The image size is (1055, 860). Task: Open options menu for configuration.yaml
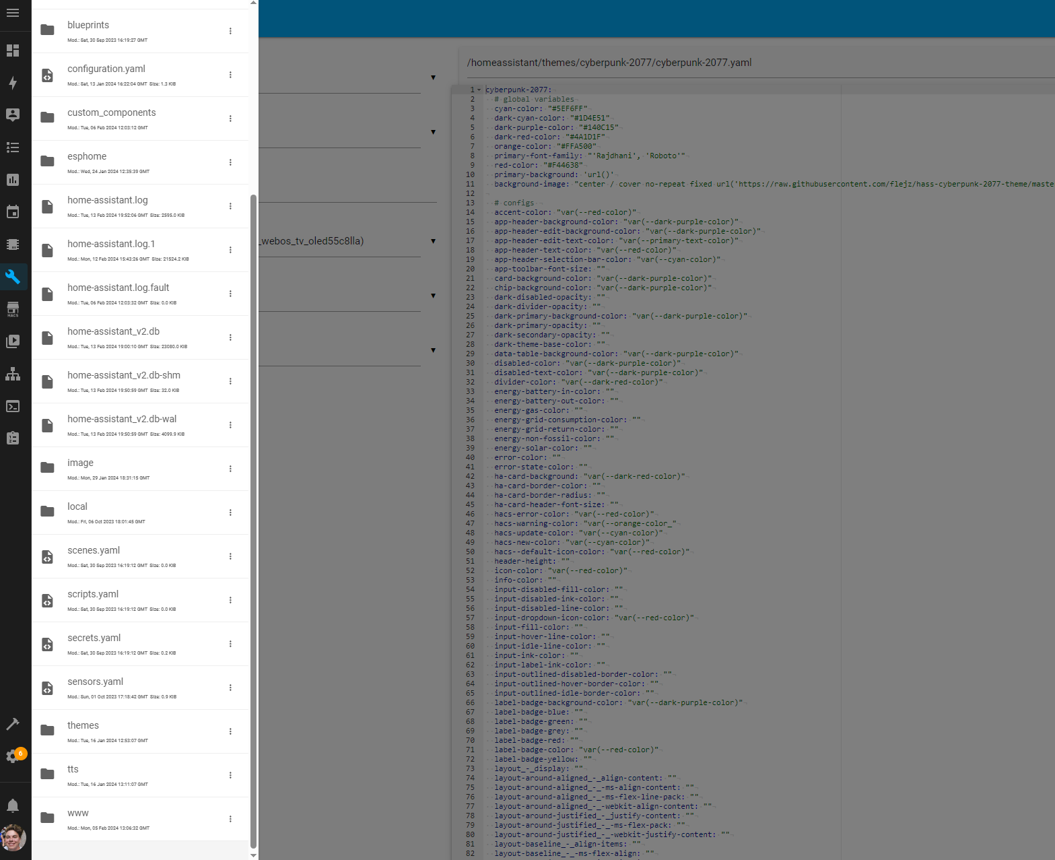[x=230, y=75]
